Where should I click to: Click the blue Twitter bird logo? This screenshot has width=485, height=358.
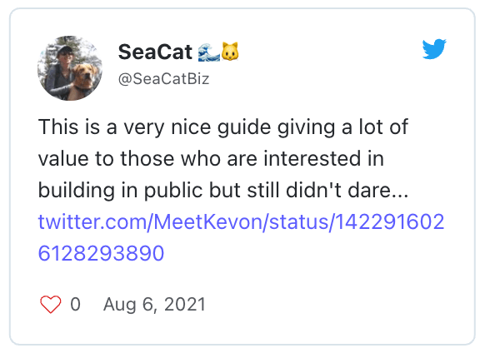(434, 49)
